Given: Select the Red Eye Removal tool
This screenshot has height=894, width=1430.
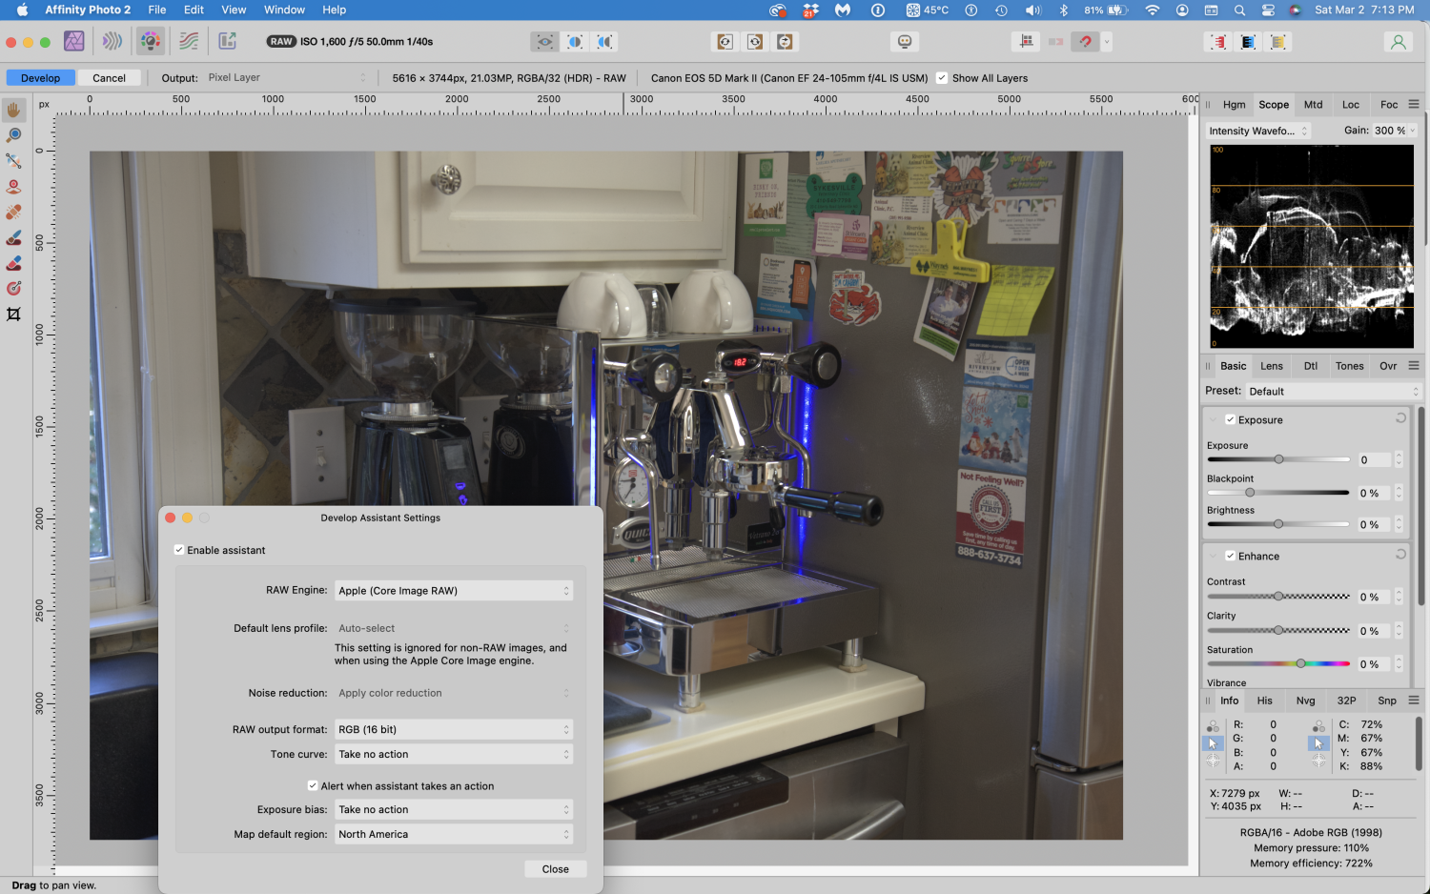Looking at the screenshot, I should pos(13,186).
